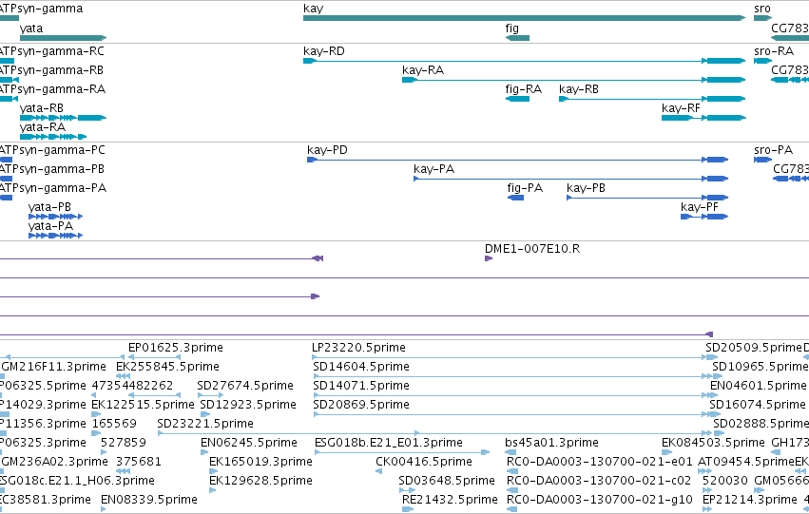This screenshot has height=514, width=809.
Task: Select the bs45a01.3prime EST
Action: 510,452
